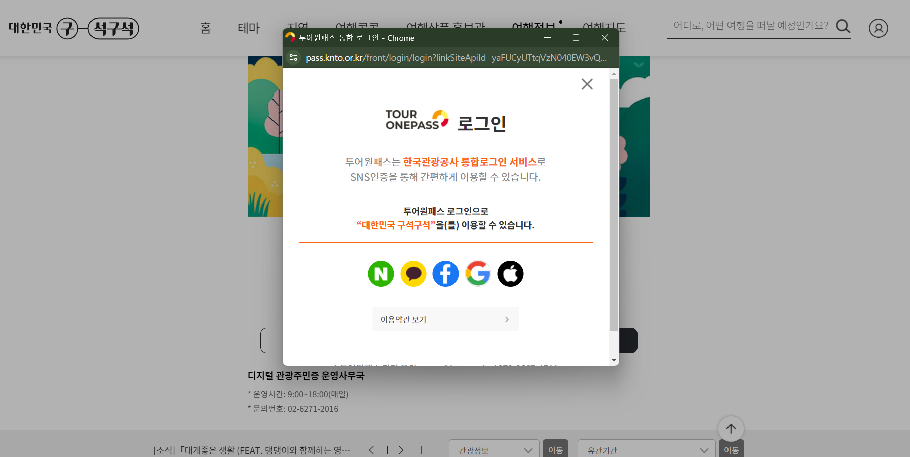Pause the news ticker
910x457 pixels.
[386, 450]
